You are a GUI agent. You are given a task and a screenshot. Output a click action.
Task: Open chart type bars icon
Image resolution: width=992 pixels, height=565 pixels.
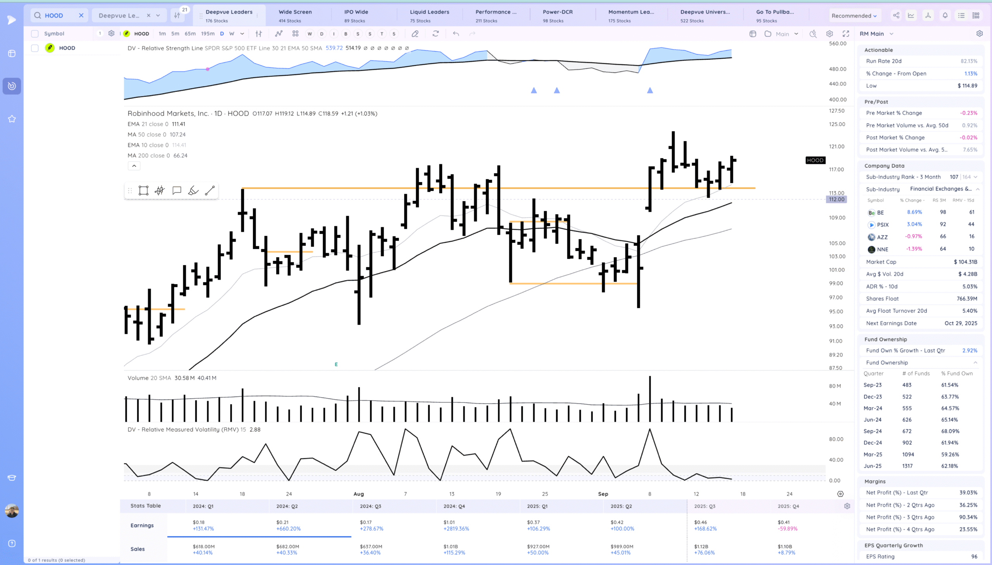[259, 34]
